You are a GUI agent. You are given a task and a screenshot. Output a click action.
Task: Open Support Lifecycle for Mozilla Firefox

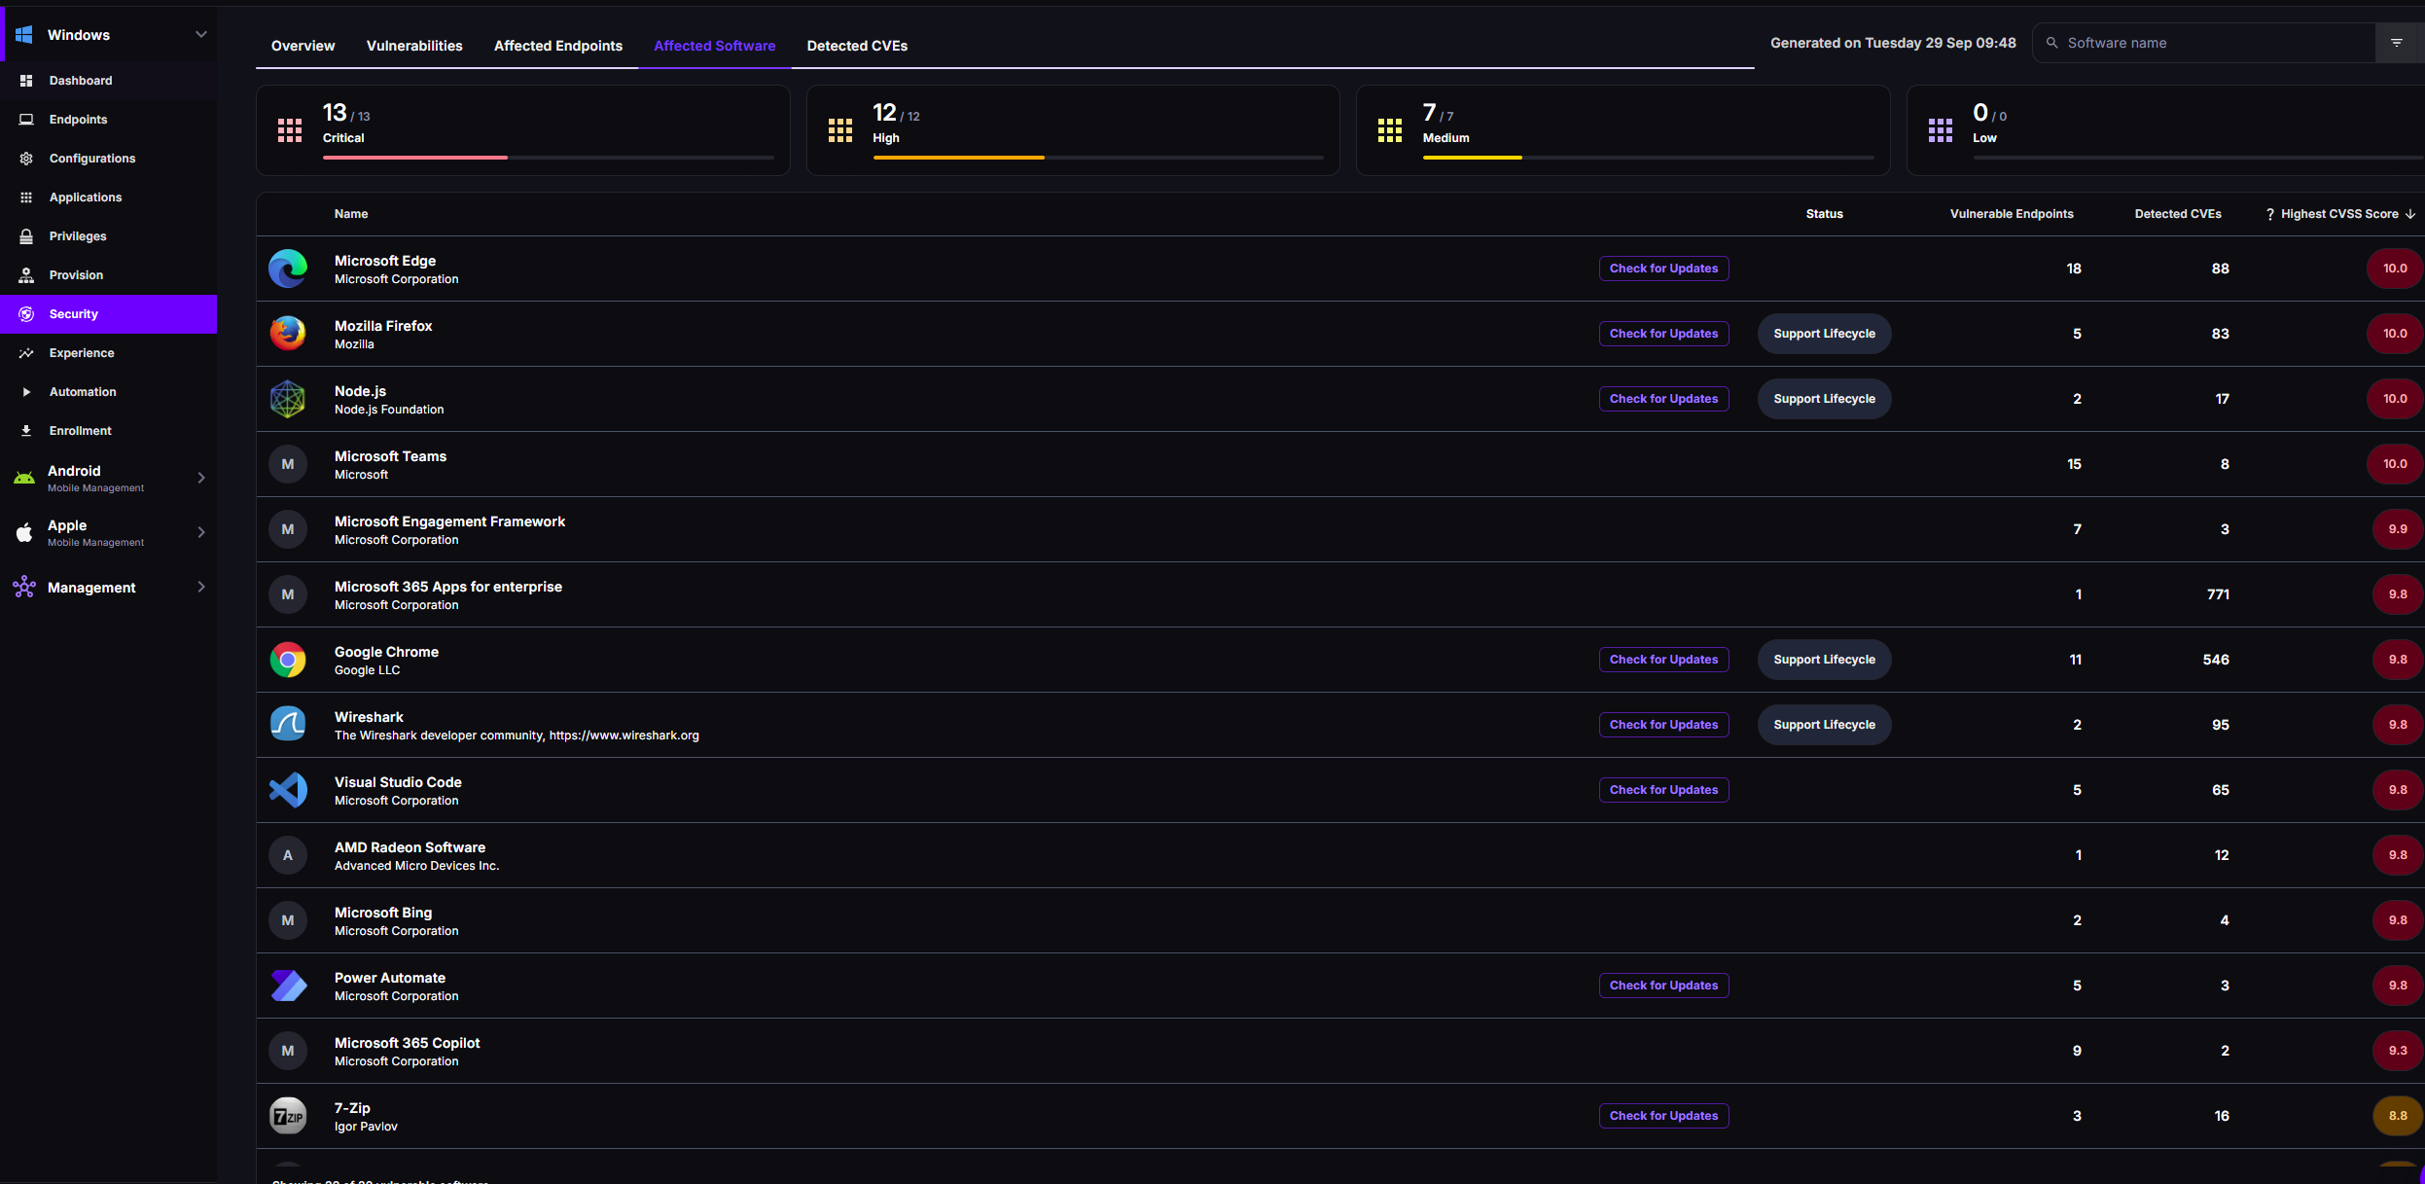click(x=1824, y=334)
